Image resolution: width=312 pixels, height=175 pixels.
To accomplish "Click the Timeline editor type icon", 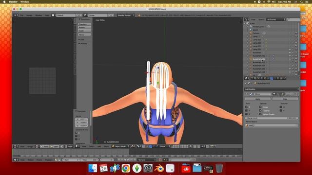I will click(16, 160).
